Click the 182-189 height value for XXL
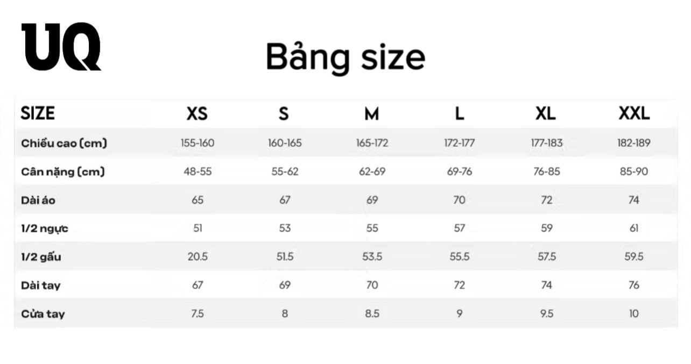Viewport: 691px width, 364px height. (x=634, y=143)
